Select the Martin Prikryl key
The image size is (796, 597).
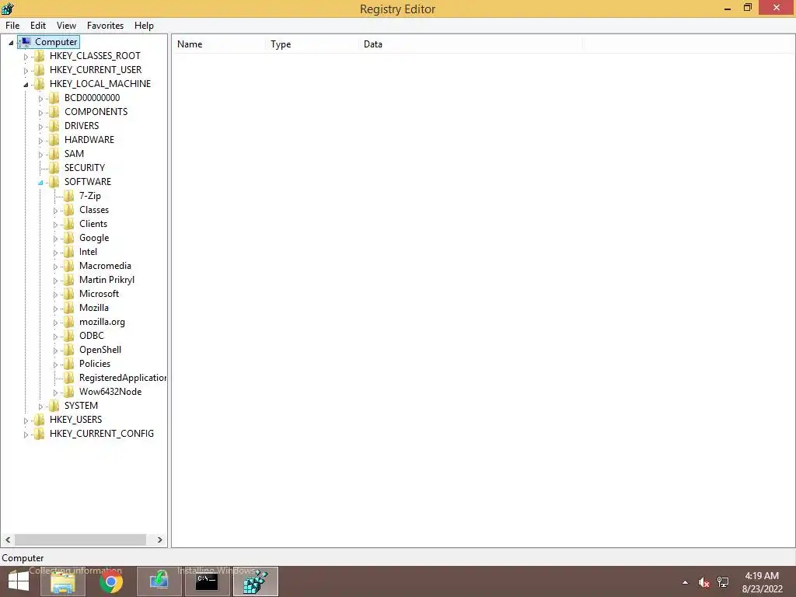pyautogui.click(x=106, y=280)
